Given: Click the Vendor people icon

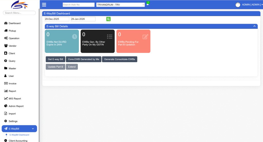Looking at the screenshot, I should click(x=6, y=46).
